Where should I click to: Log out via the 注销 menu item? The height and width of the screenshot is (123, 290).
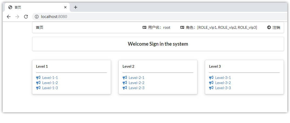pyautogui.click(x=276, y=27)
